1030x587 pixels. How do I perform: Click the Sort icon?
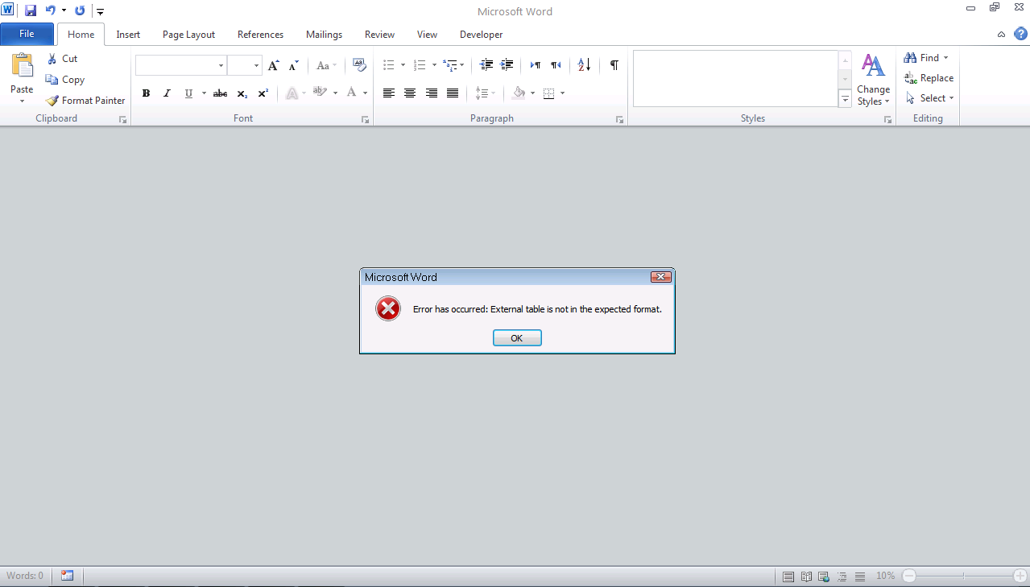585,65
